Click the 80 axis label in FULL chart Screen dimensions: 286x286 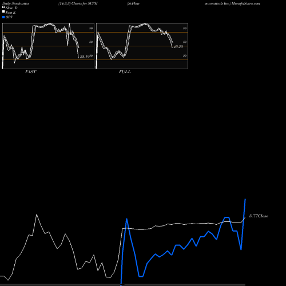(x=185, y=28)
